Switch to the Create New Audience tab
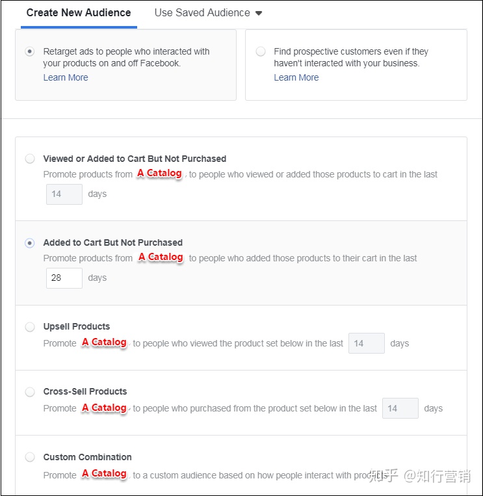 coord(79,12)
